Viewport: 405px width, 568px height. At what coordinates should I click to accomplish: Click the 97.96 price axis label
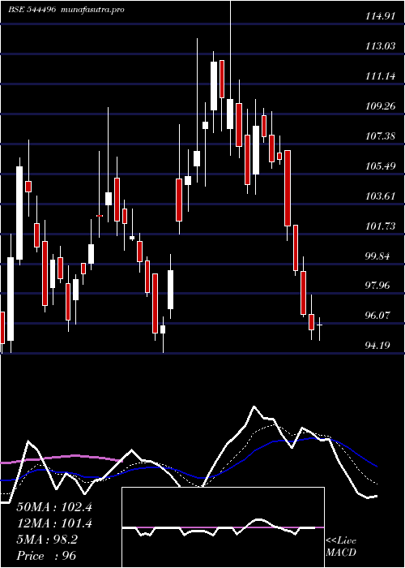tap(377, 286)
